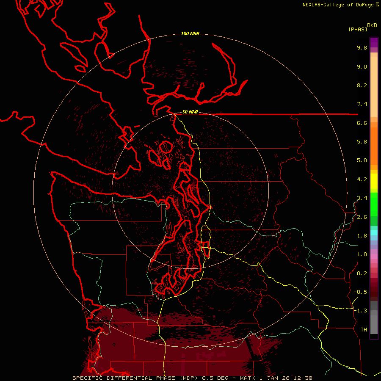Click the 4.2 scale label
381x381 pixels.
(362, 179)
